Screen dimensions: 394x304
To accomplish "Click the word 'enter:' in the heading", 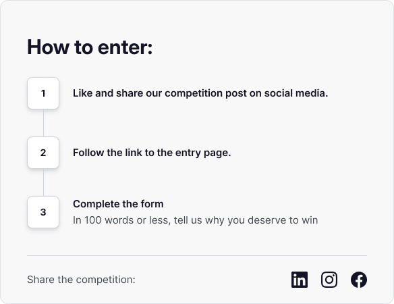I will tap(125, 47).
